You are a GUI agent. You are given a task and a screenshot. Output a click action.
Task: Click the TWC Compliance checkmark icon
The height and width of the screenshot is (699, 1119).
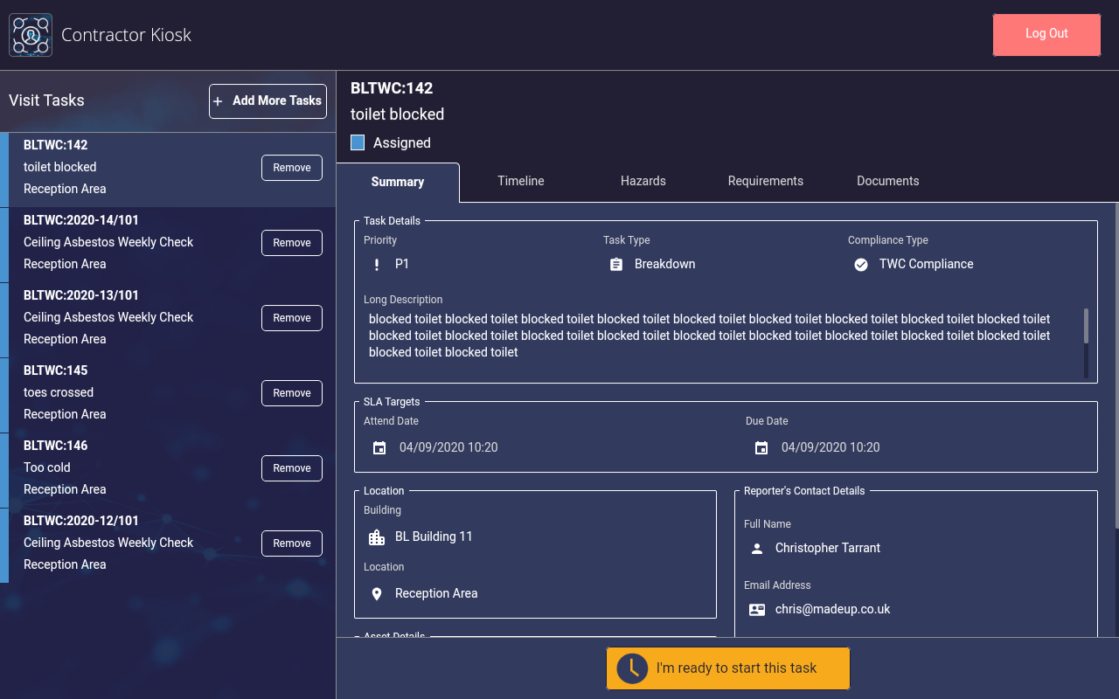coord(861,264)
